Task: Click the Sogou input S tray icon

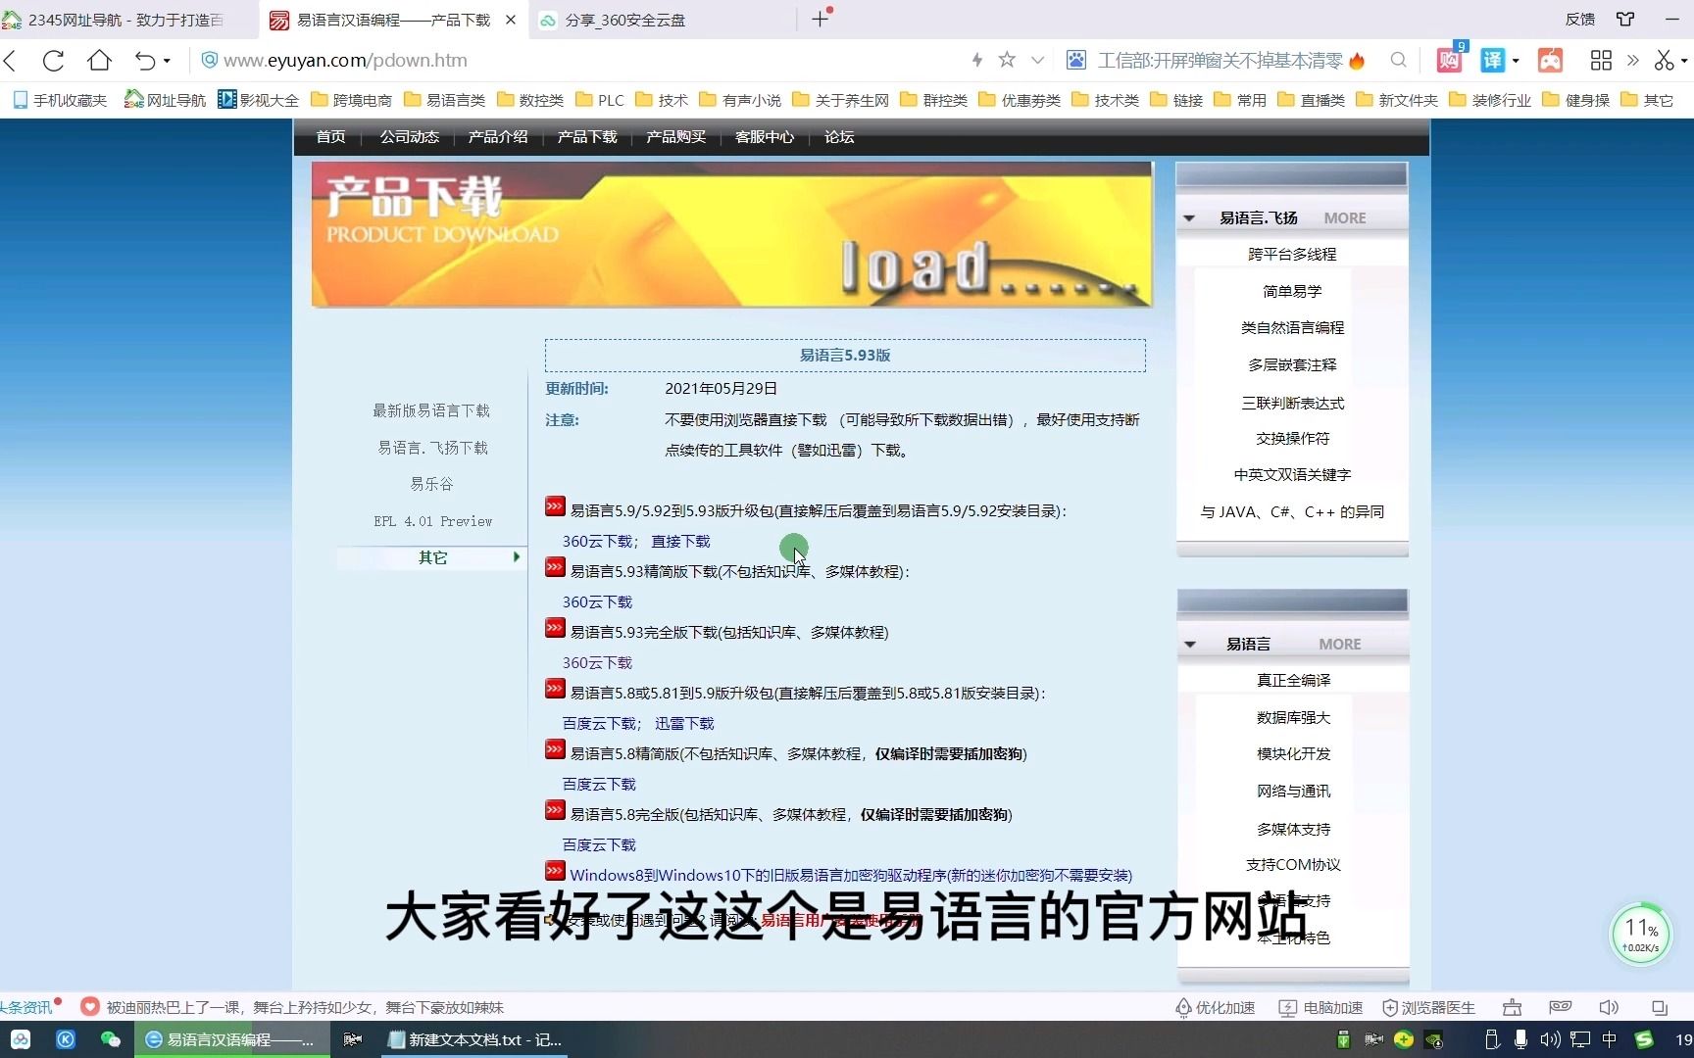Action: (x=1644, y=1039)
